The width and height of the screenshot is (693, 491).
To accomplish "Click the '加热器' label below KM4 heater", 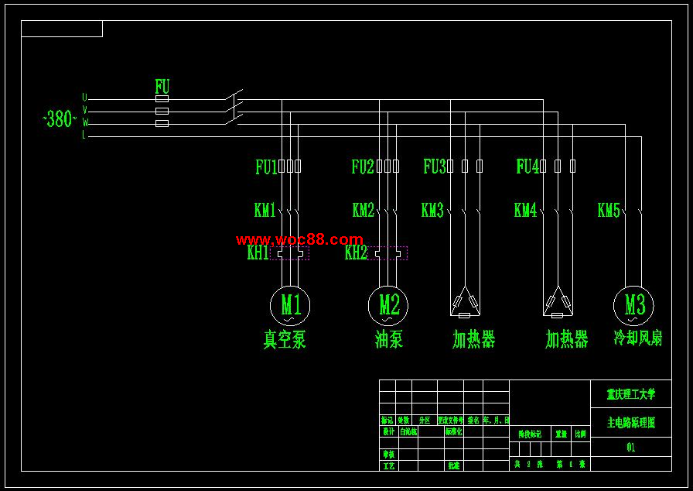I will coord(567,339).
